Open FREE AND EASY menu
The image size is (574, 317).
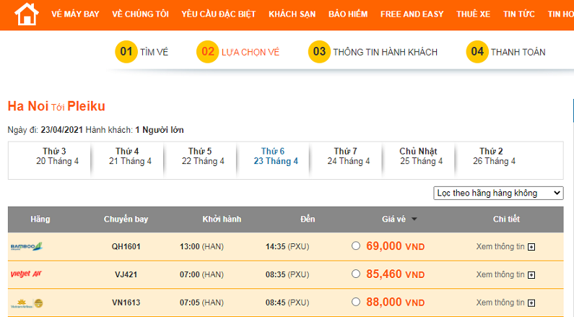pos(412,14)
